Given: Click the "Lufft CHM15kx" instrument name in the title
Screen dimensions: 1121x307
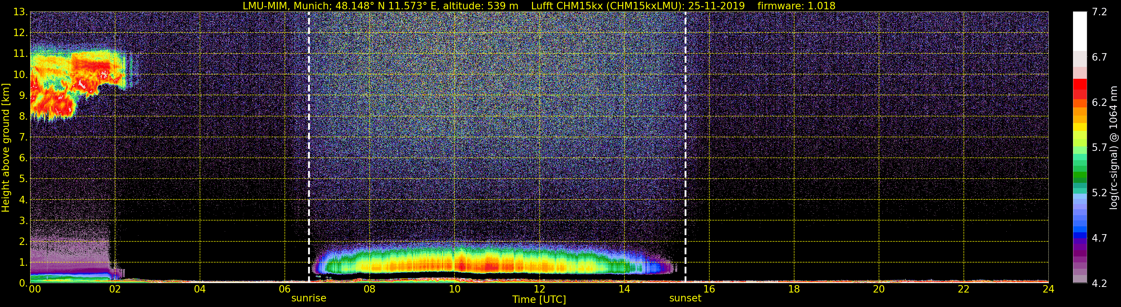Looking at the screenshot, I should [567, 6].
